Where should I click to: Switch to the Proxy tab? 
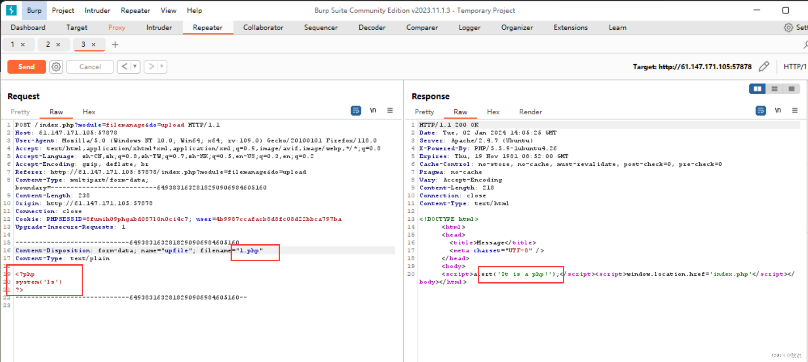point(117,27)
